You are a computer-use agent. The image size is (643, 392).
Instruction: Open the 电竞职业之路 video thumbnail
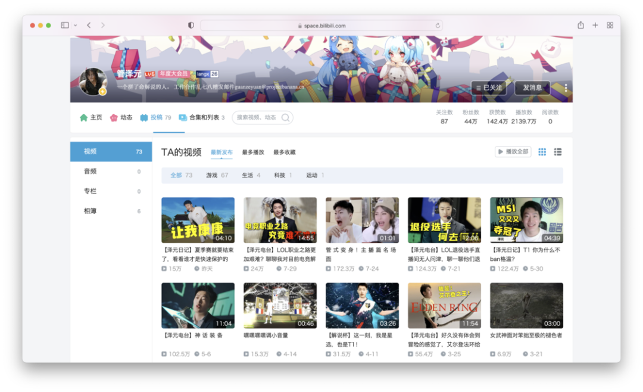pos(280,220)
